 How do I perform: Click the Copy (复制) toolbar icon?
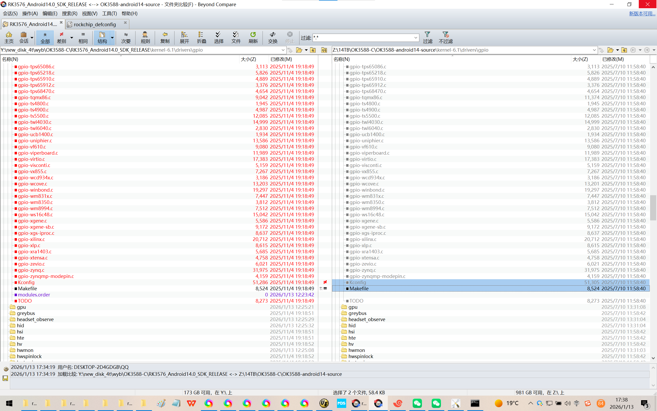click(x=165, y=37)
